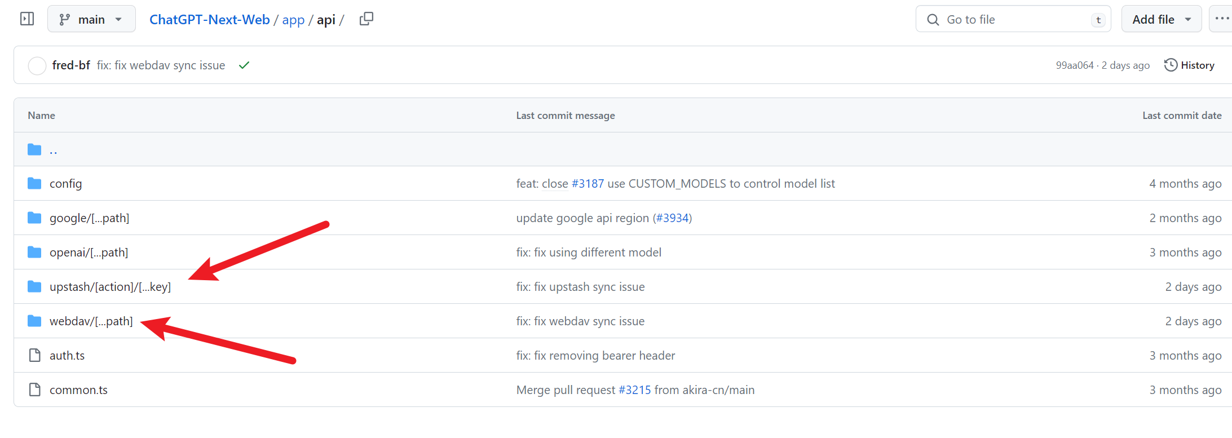Viewport: 1232px width, 438px height.
Task: Click the api breadcrumb text
Action: 326,20
